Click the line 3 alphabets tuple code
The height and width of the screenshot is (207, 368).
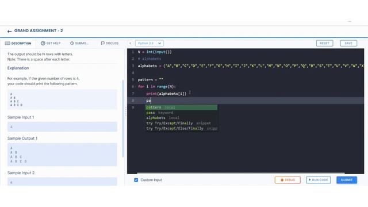(251, 66)
